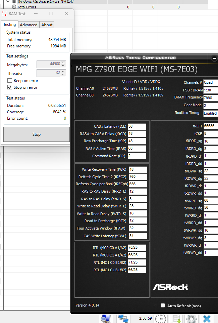This screenshot has height=323, width=218.
Task: Select the tRDWR_sg field showing 22
Action: [x=211, y=171]
